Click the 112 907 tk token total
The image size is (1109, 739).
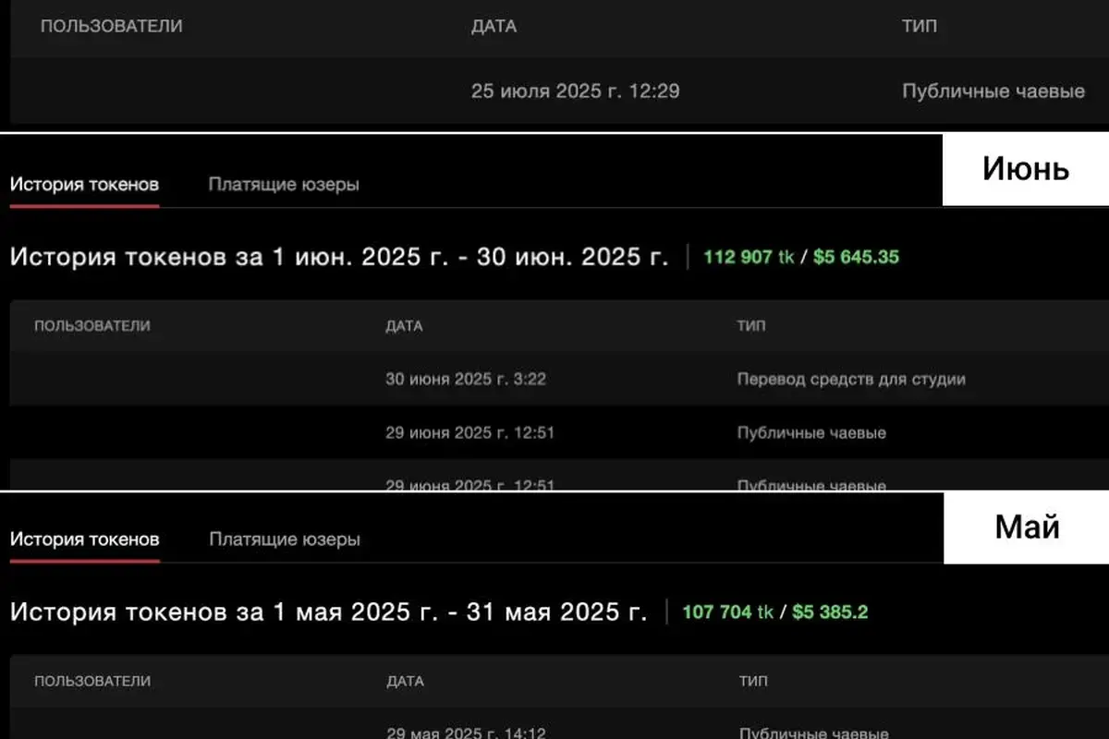tap(749, 257)
